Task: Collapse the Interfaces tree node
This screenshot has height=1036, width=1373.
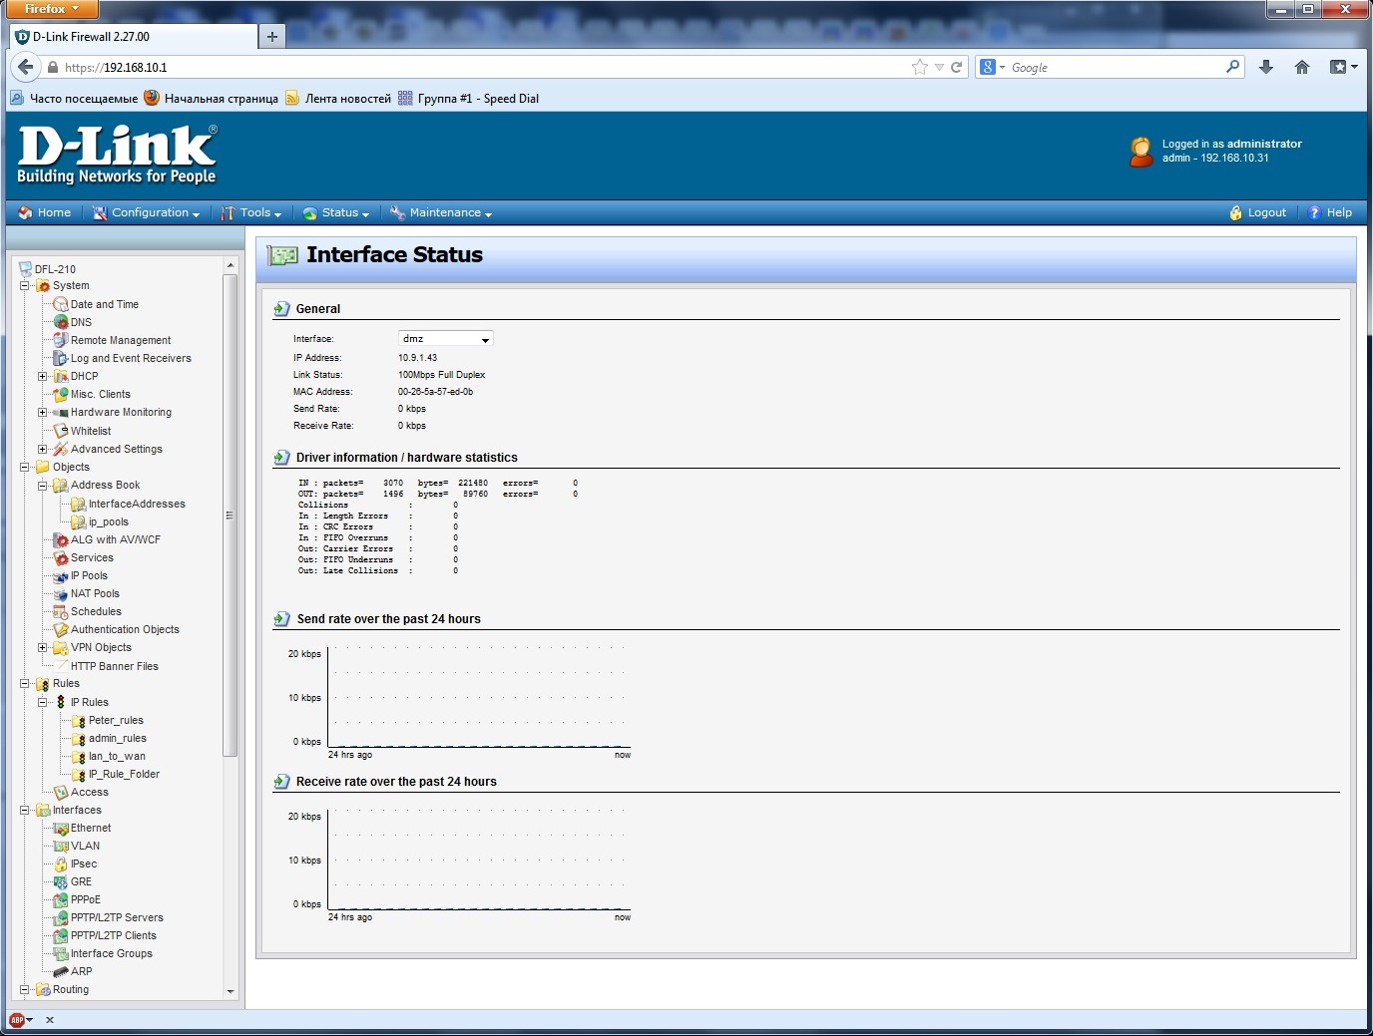Action: point(25,810)
